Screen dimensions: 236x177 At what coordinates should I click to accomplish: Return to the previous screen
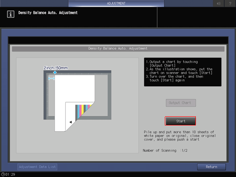point(211,167)
